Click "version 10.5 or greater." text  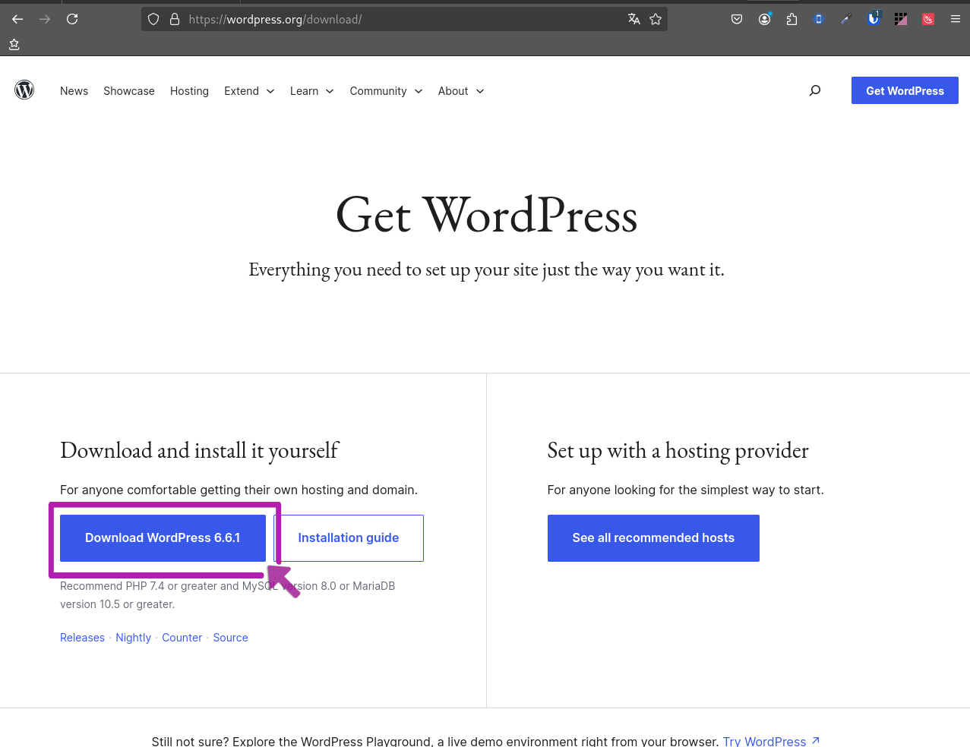pos(117,604)
